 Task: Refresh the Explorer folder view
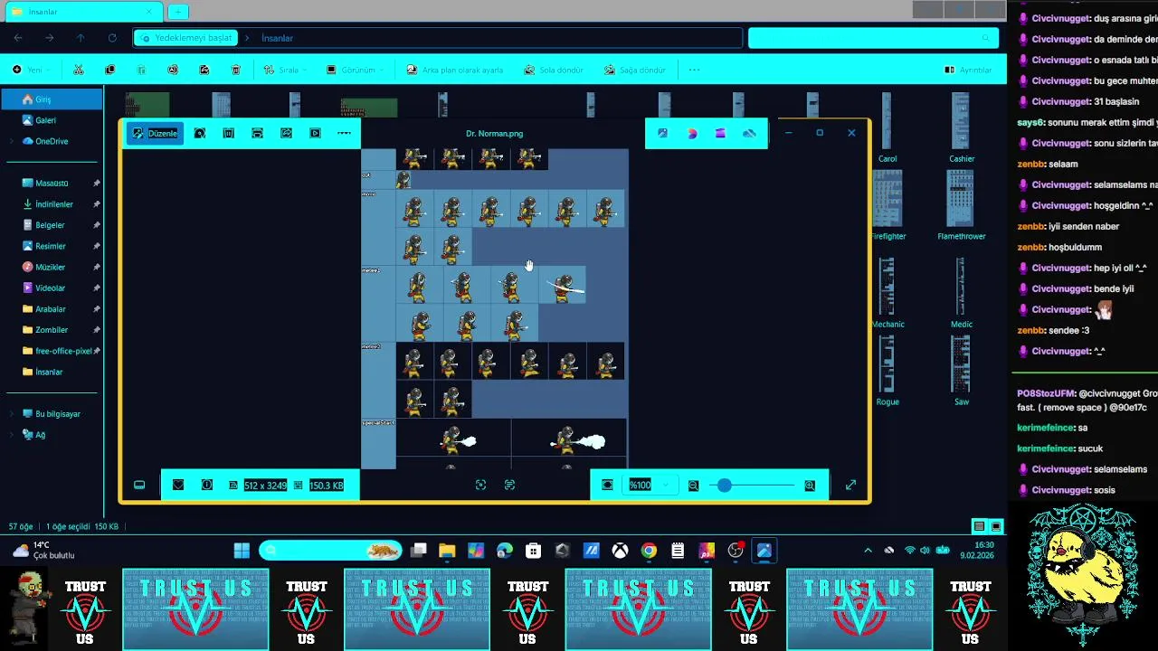(x=112, y=38)
